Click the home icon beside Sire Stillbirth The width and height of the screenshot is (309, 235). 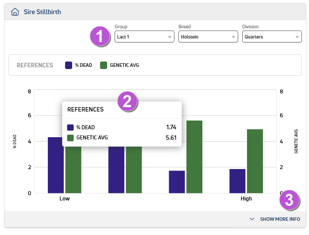coord(15,12)
